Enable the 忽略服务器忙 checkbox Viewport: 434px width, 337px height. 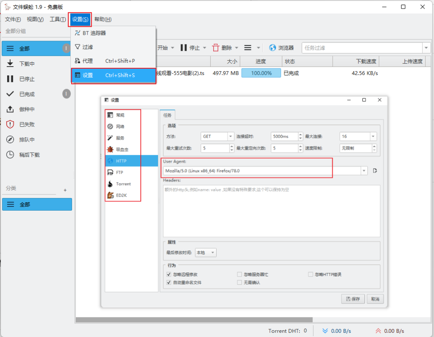click(x=240, y=274)
